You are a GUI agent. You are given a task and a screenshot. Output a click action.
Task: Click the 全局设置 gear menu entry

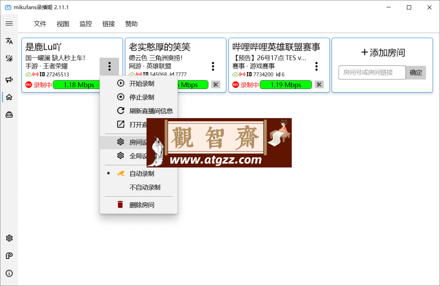123,155
